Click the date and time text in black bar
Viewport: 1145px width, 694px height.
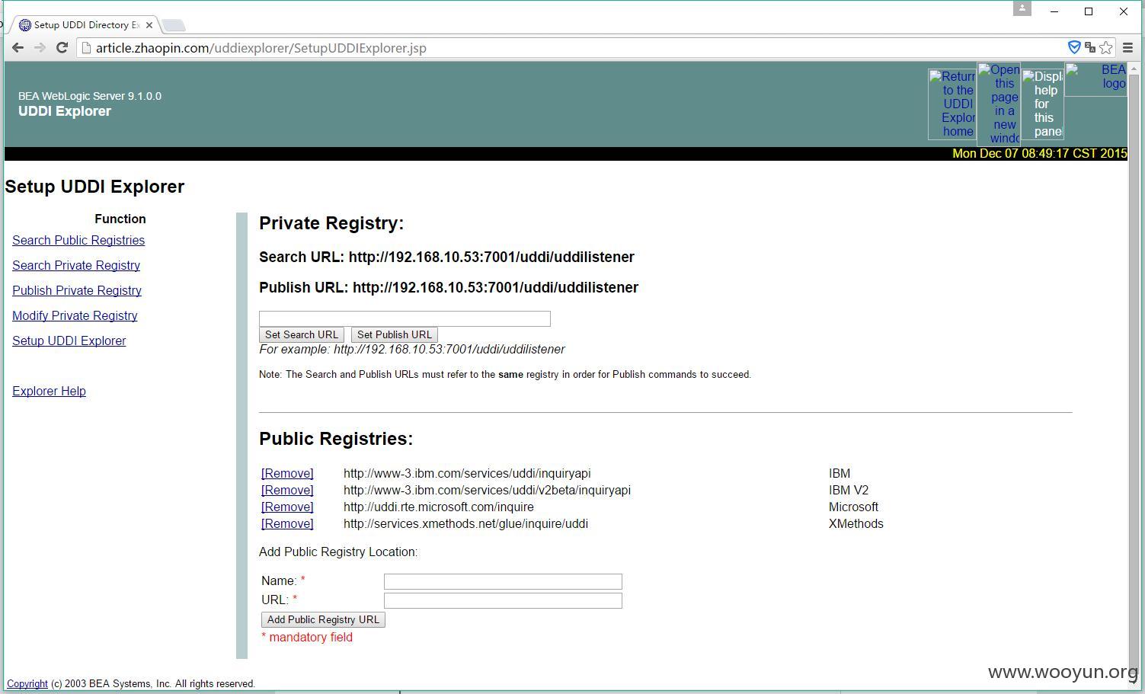tap(1040, 154)
